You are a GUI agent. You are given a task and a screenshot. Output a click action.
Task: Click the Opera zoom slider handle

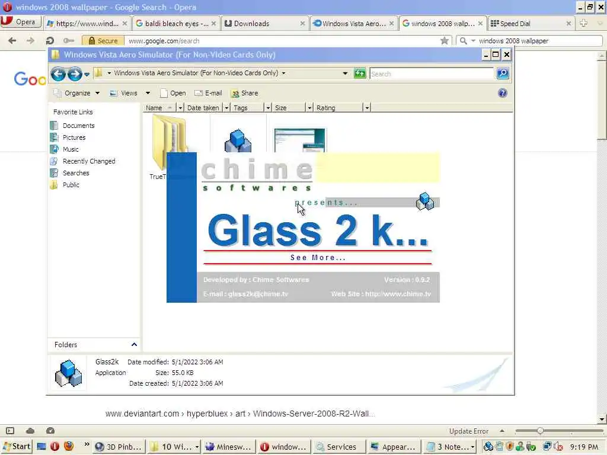[540, 431]
